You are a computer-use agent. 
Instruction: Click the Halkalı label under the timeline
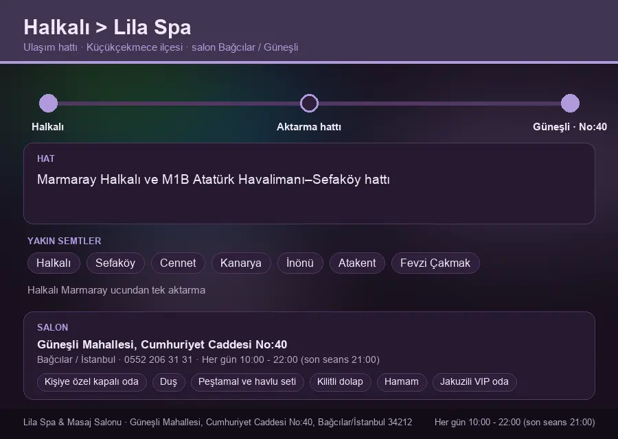(47, 127)
